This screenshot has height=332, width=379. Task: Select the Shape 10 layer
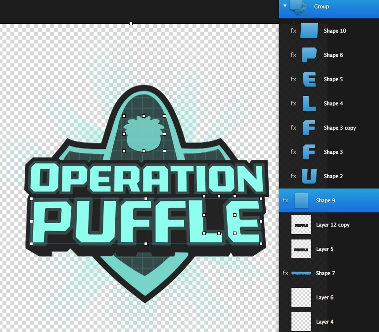tap(335, 31)
